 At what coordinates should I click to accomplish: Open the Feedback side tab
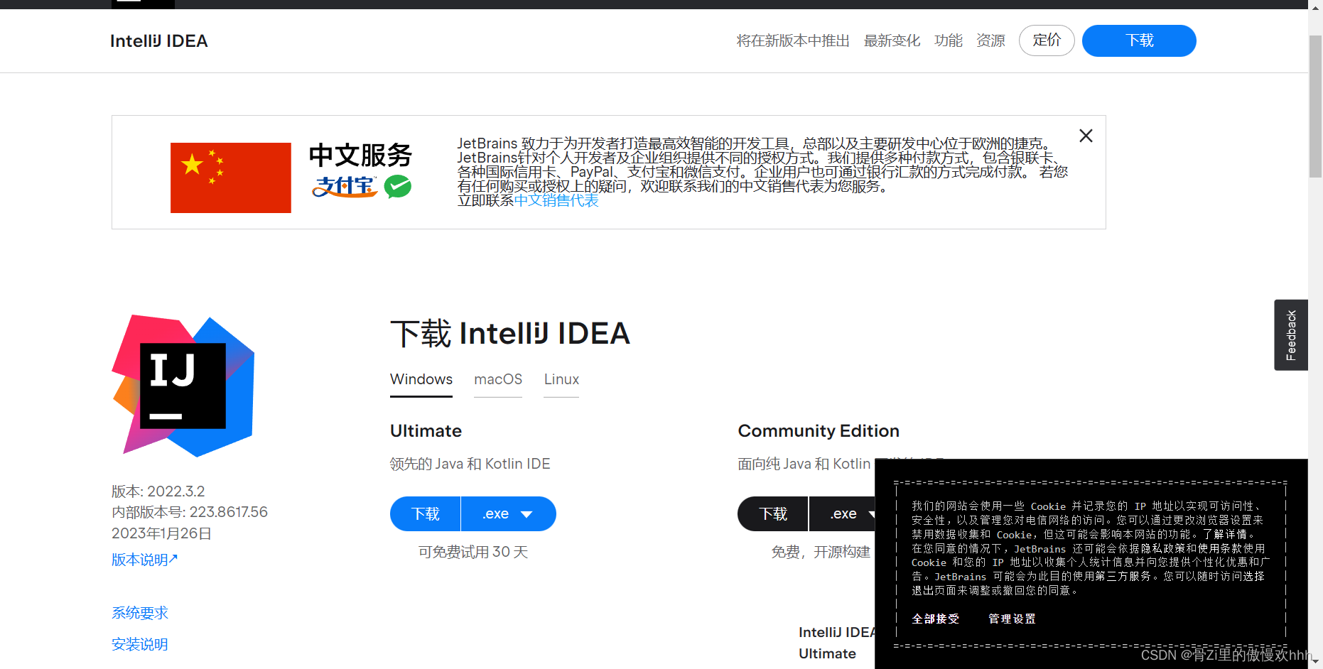(x=1291, y=335)
